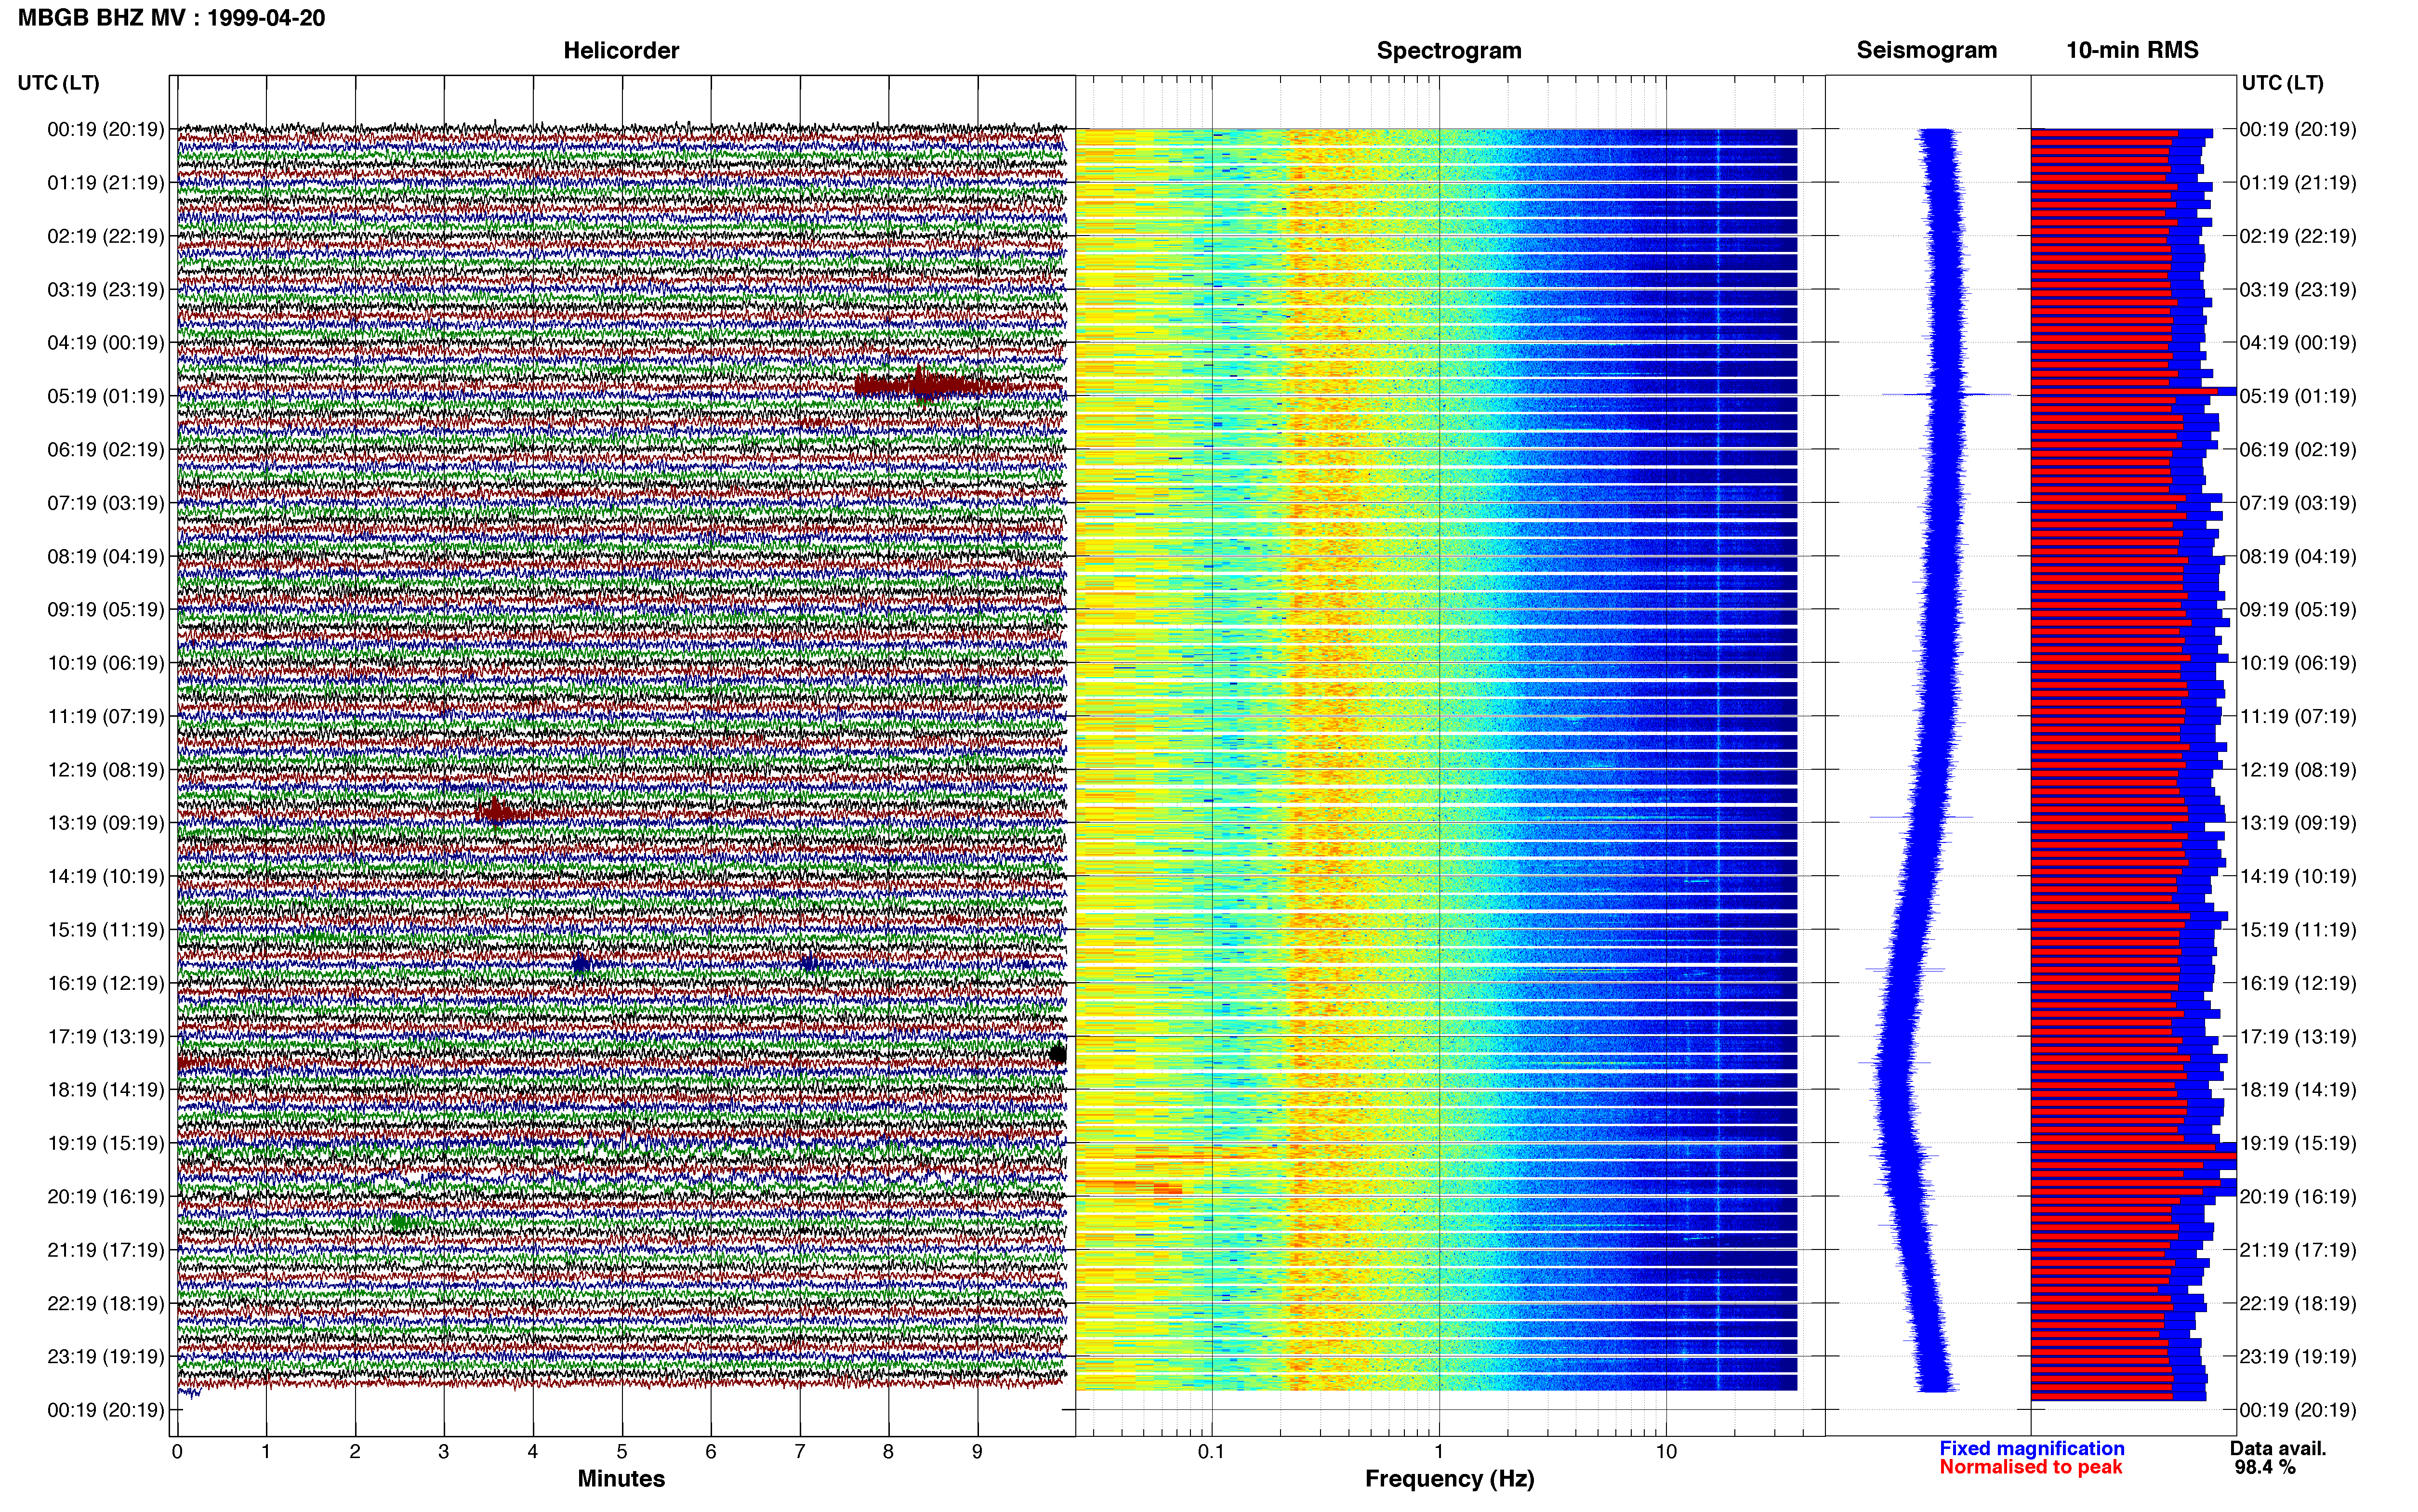Click the "UTC (LT)" label beside the Helicorder

(x=58, y=83)
